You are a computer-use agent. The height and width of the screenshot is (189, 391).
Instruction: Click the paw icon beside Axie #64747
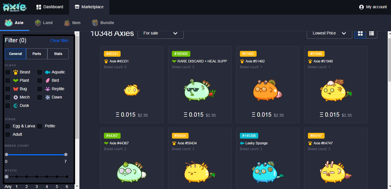[310, 143]
